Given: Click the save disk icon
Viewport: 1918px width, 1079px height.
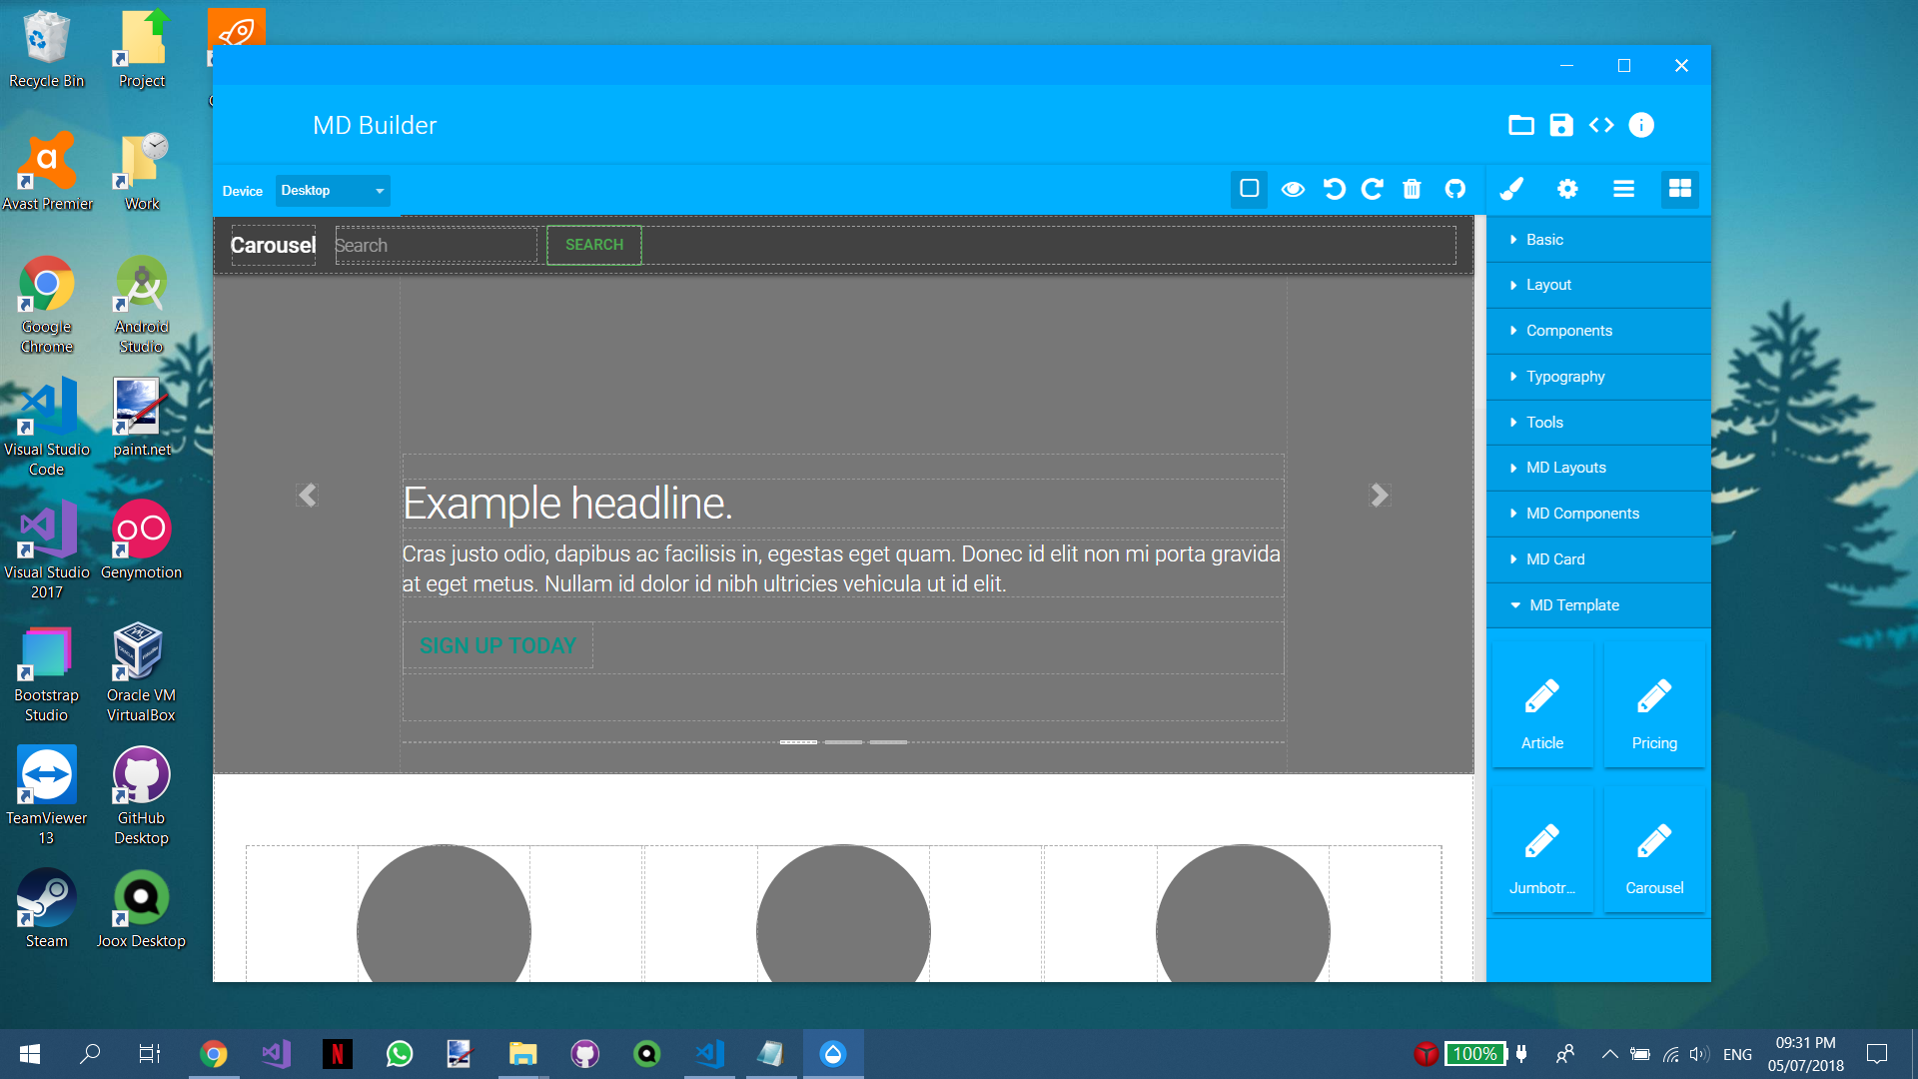Looking at the screenshot, I should pyautogui.click(x=1560, y=125).
